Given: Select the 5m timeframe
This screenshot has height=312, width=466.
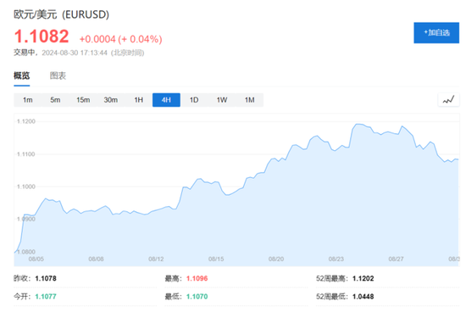Looking at the screenshot, I should (55, 100).
